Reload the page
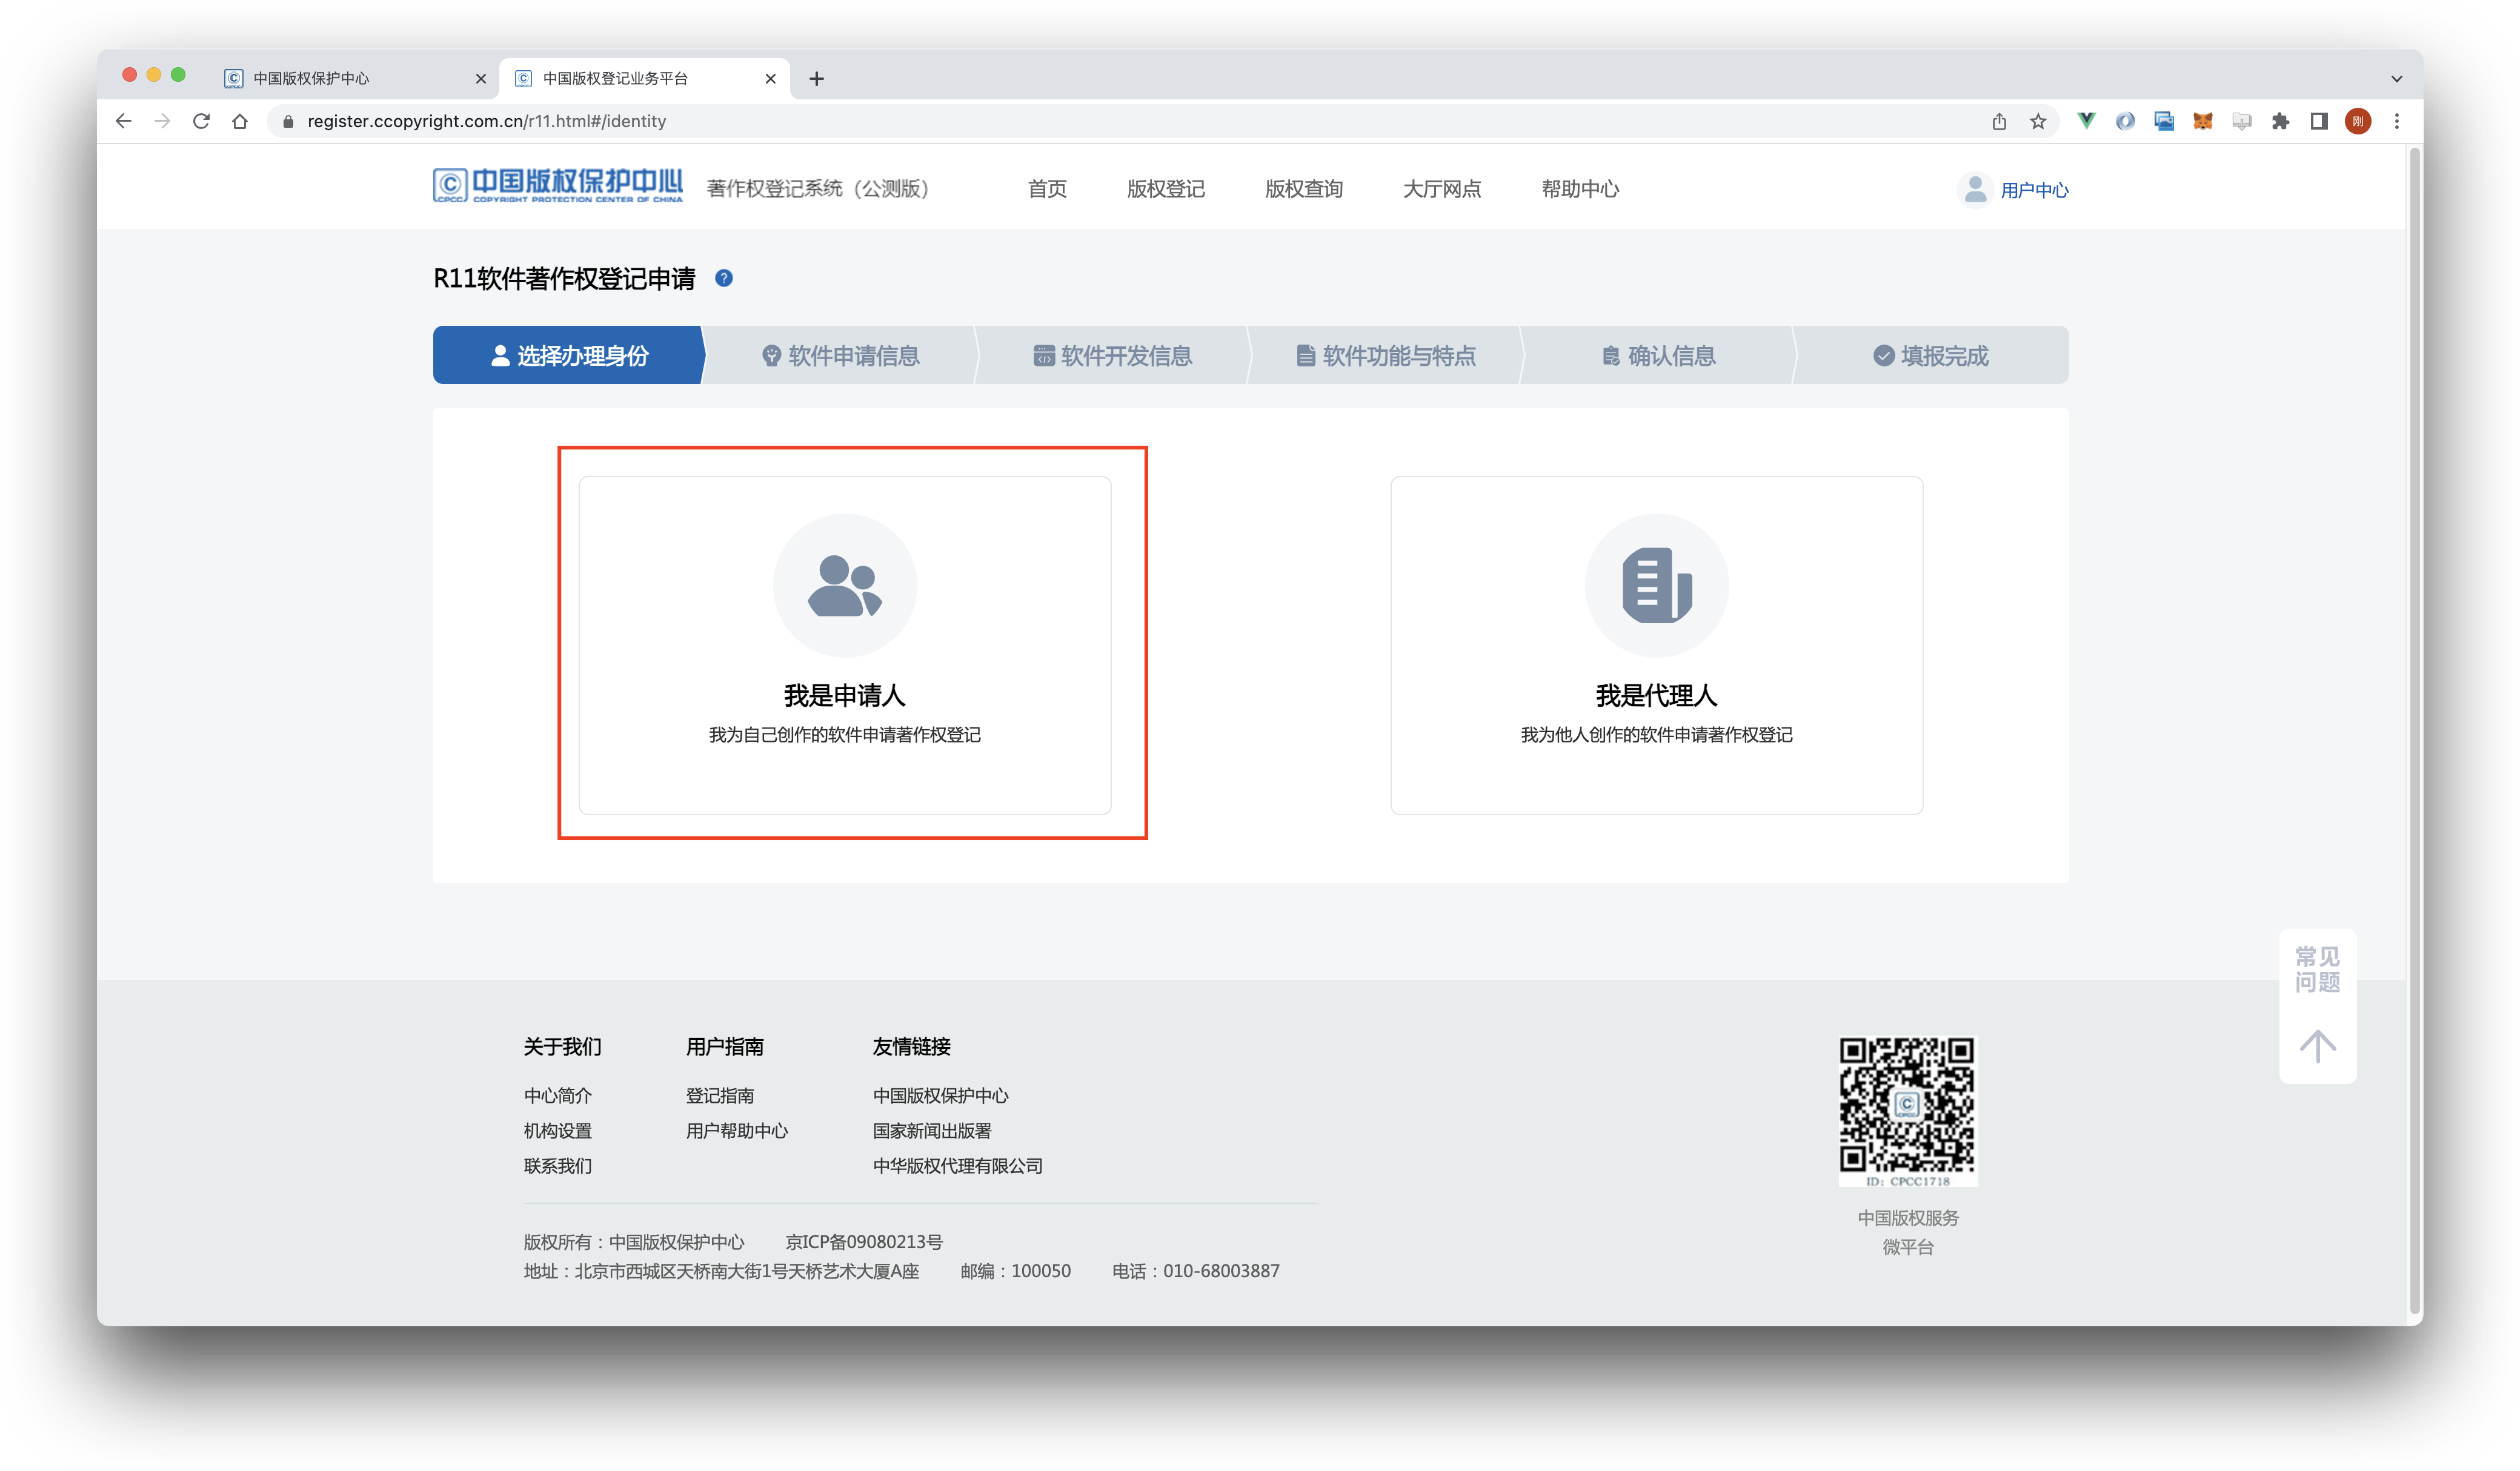 201,121
